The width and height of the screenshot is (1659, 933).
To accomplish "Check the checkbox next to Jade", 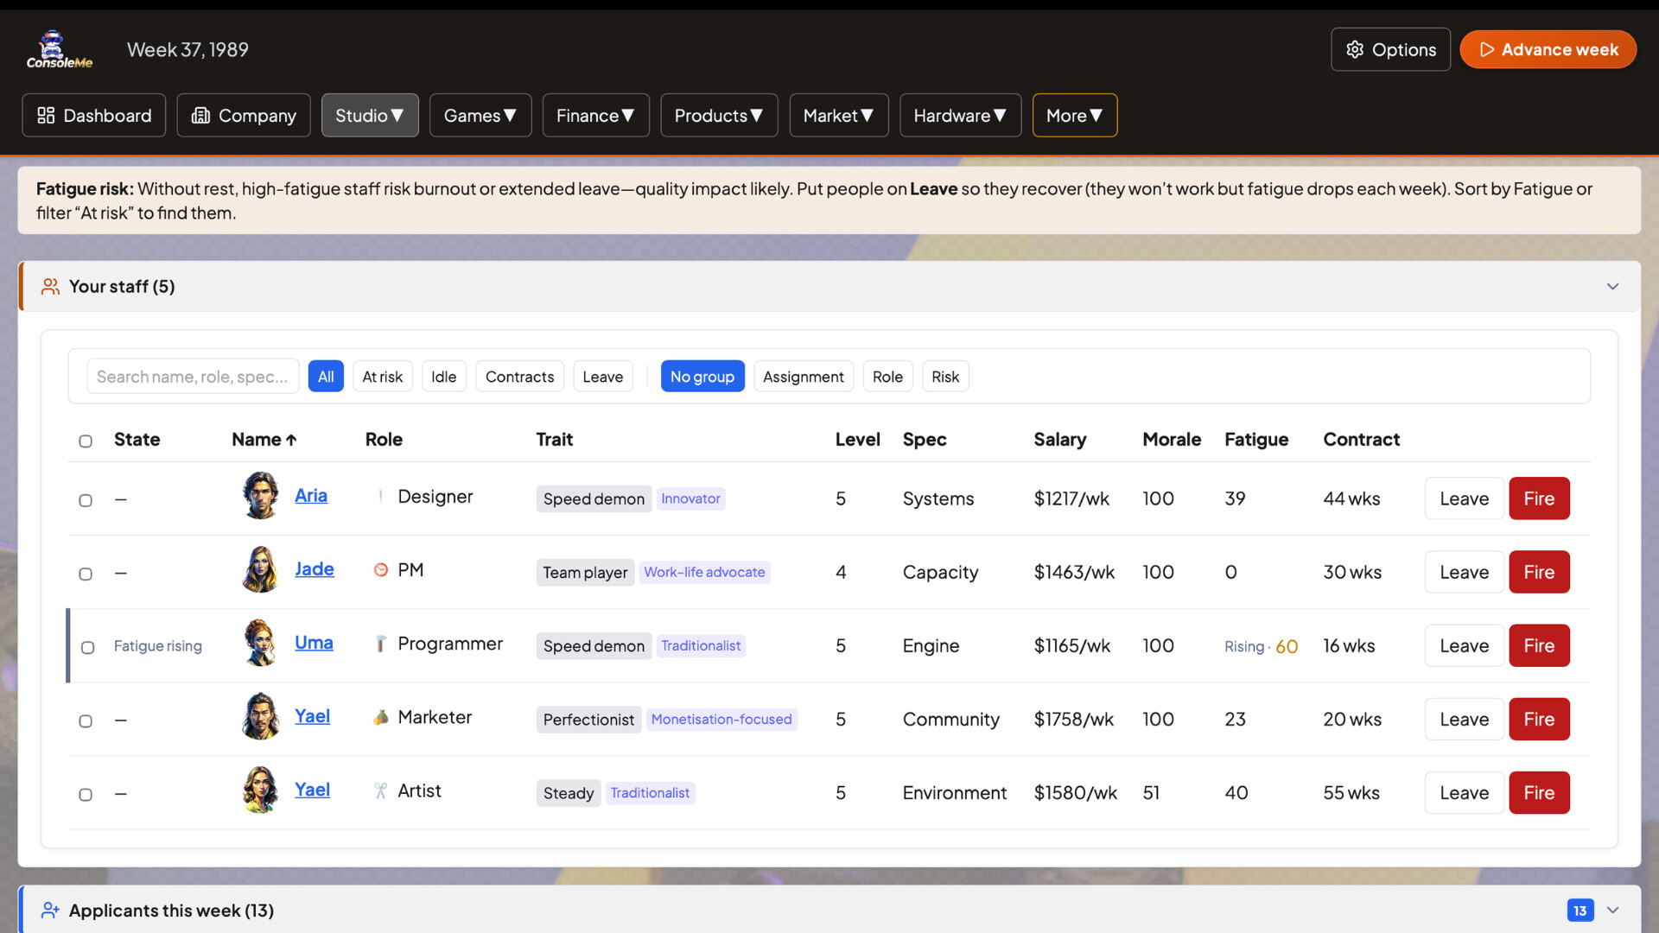I will pos(86,573).
